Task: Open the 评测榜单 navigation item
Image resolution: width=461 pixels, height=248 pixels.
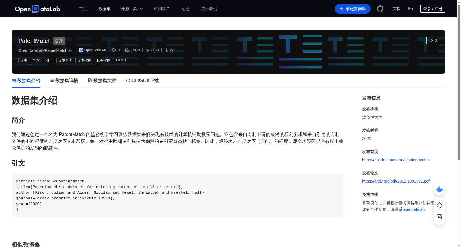Action: point(162,9)
